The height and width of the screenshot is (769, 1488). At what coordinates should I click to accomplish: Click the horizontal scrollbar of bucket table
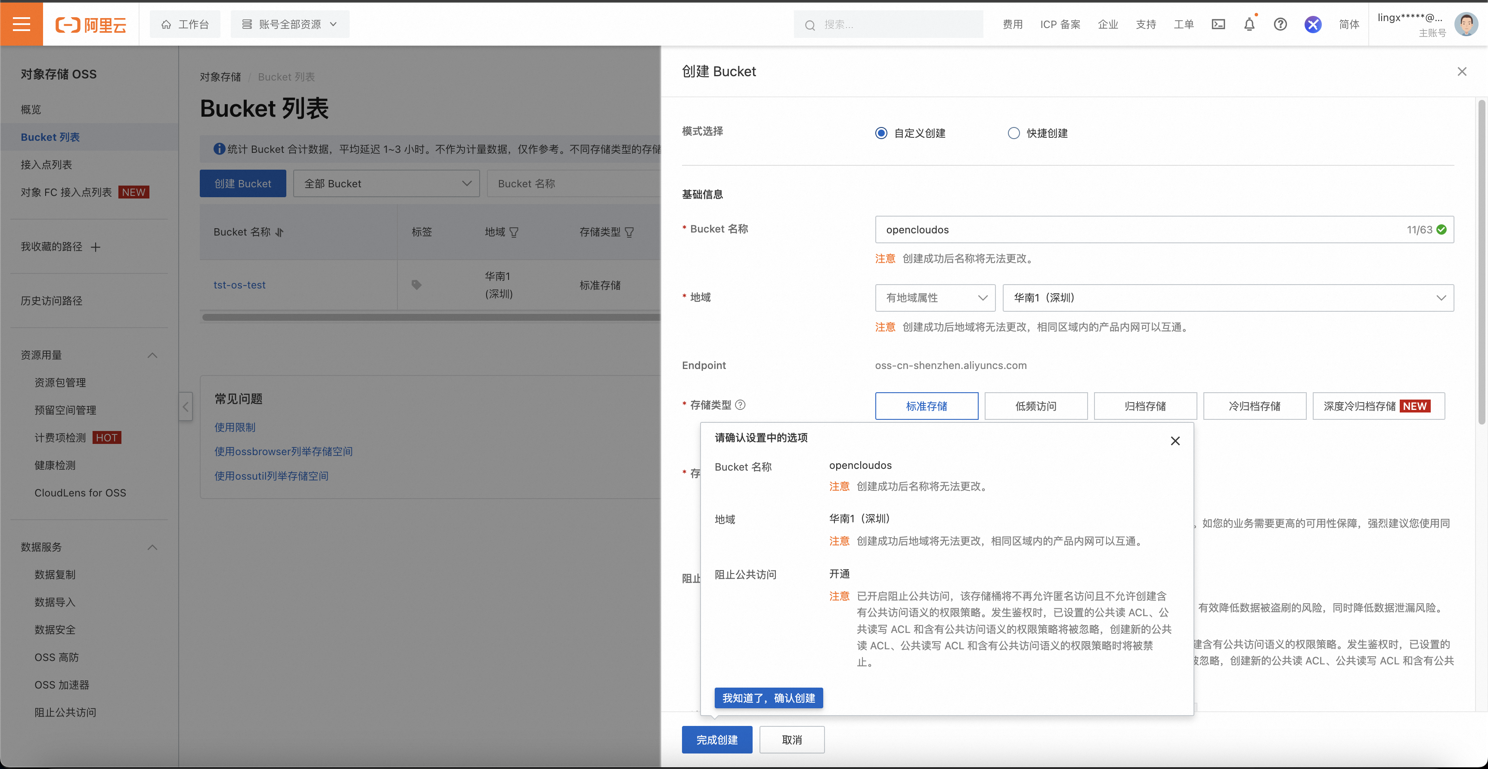click(x=431, y=317)
